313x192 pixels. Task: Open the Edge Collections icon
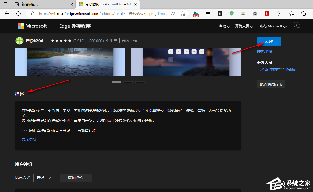303,13
